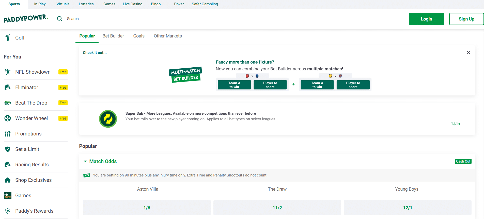Click the Free badge beside NFL Showdown

(63, 72)
